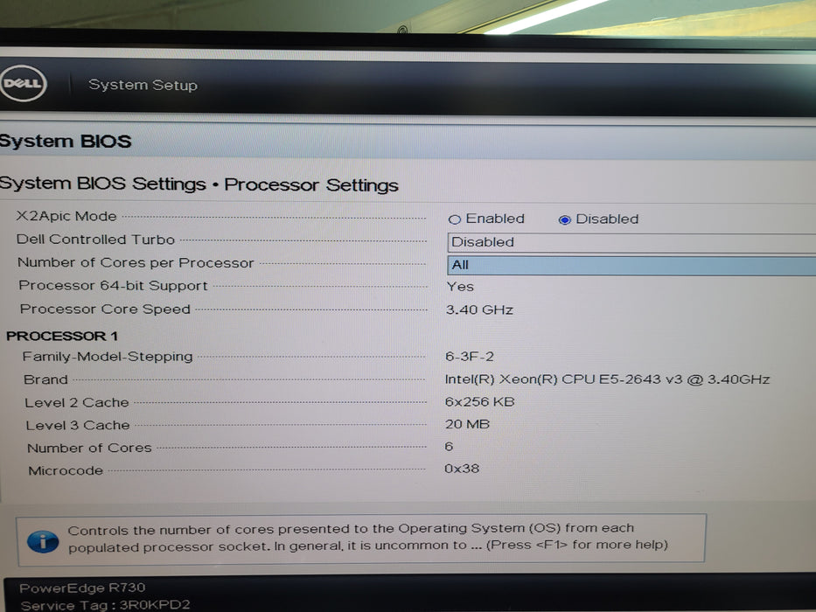Click the Microcode label

66,470
